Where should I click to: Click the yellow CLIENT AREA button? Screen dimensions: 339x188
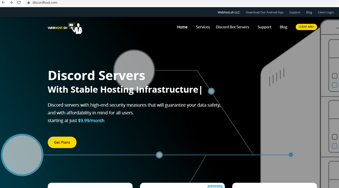[306, 27]
